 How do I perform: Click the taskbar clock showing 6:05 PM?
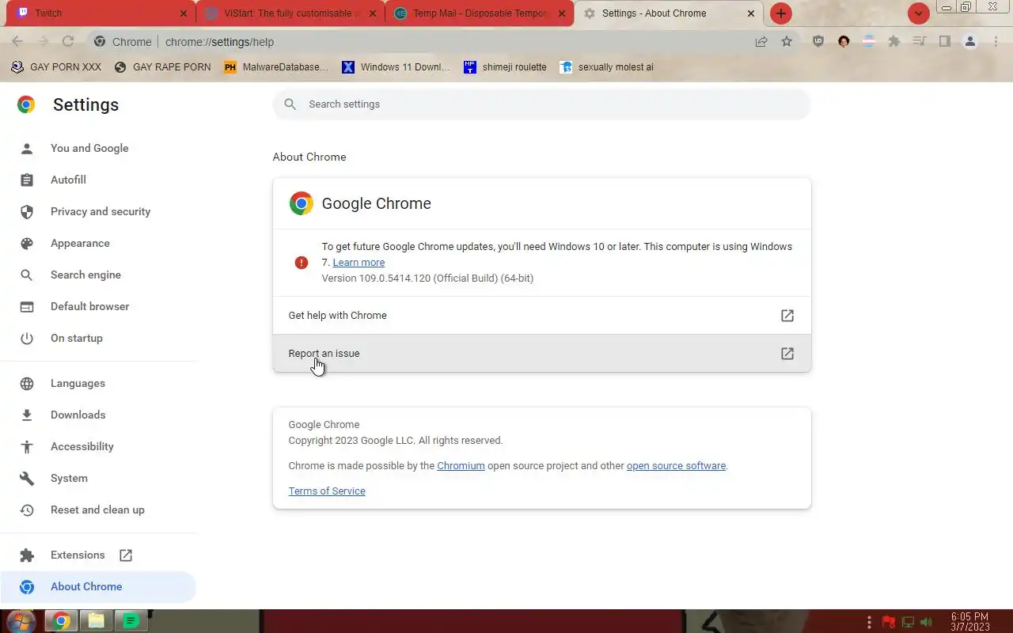970,622
